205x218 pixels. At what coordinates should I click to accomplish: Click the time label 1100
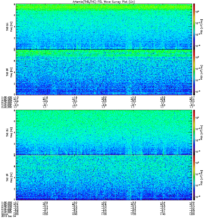point(104,214)
